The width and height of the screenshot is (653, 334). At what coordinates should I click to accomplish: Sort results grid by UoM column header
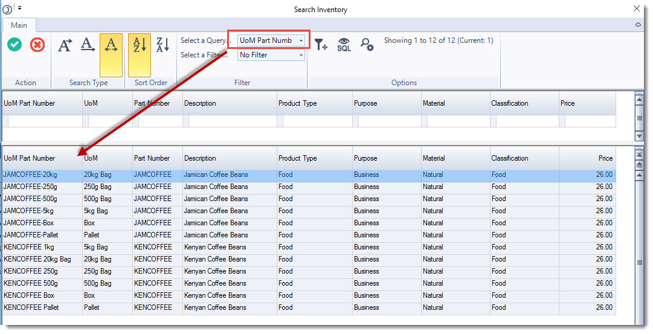(108, 158)
